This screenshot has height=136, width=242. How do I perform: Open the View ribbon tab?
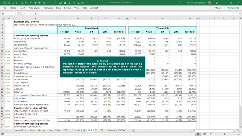pos(77,8)
